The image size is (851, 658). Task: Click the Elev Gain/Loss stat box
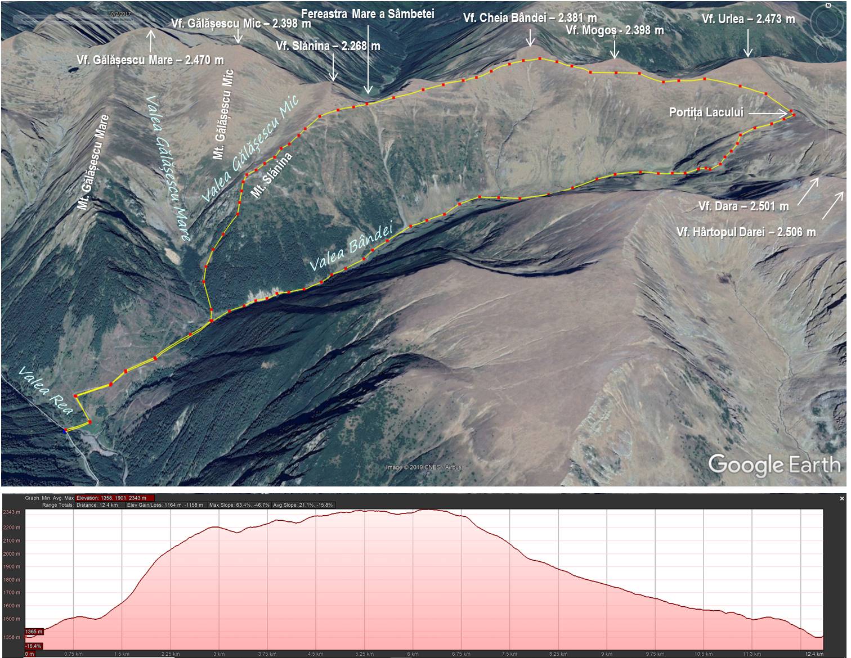pyautogui.click(x=165, y=505)
